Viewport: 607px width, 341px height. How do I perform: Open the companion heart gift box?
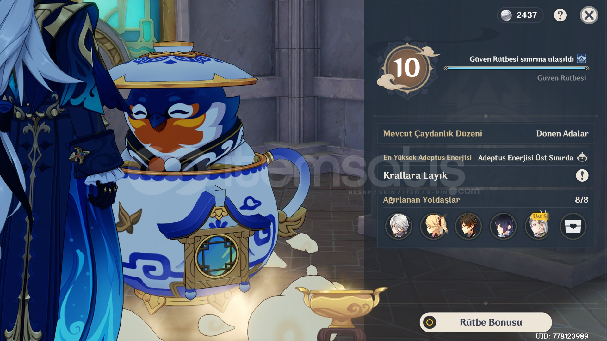(x=573, y=226)
